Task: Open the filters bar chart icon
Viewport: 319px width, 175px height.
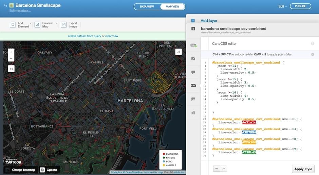Action: click(193, 113)
